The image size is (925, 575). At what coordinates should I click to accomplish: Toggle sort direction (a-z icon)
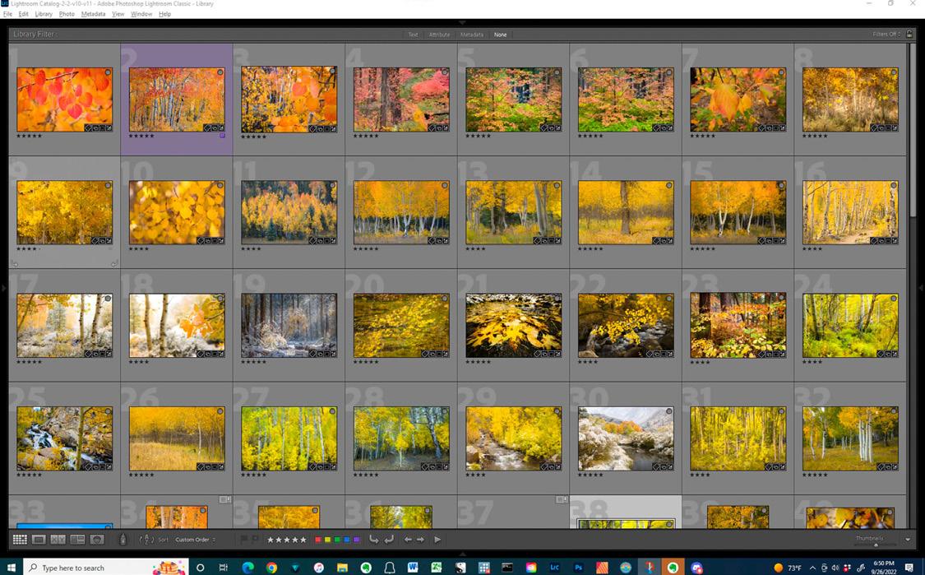(146, 540)
